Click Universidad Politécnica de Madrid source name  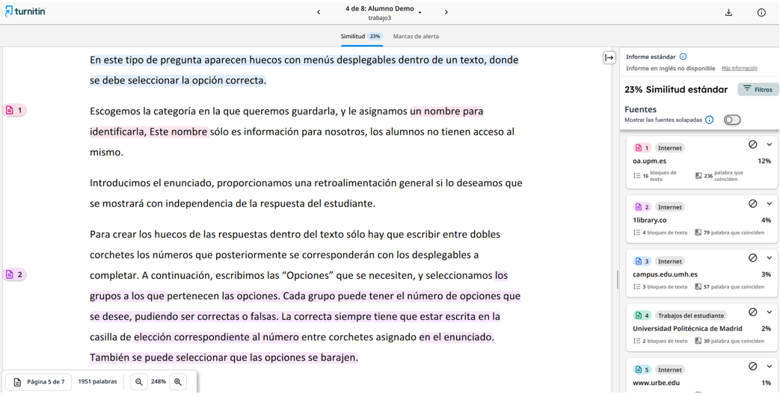[687, 328]
